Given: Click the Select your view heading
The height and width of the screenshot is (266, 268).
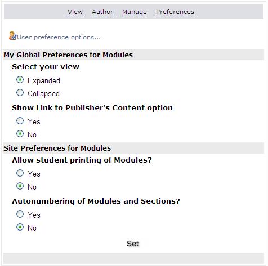Looking at the screenshot, I should coord(46,67).
